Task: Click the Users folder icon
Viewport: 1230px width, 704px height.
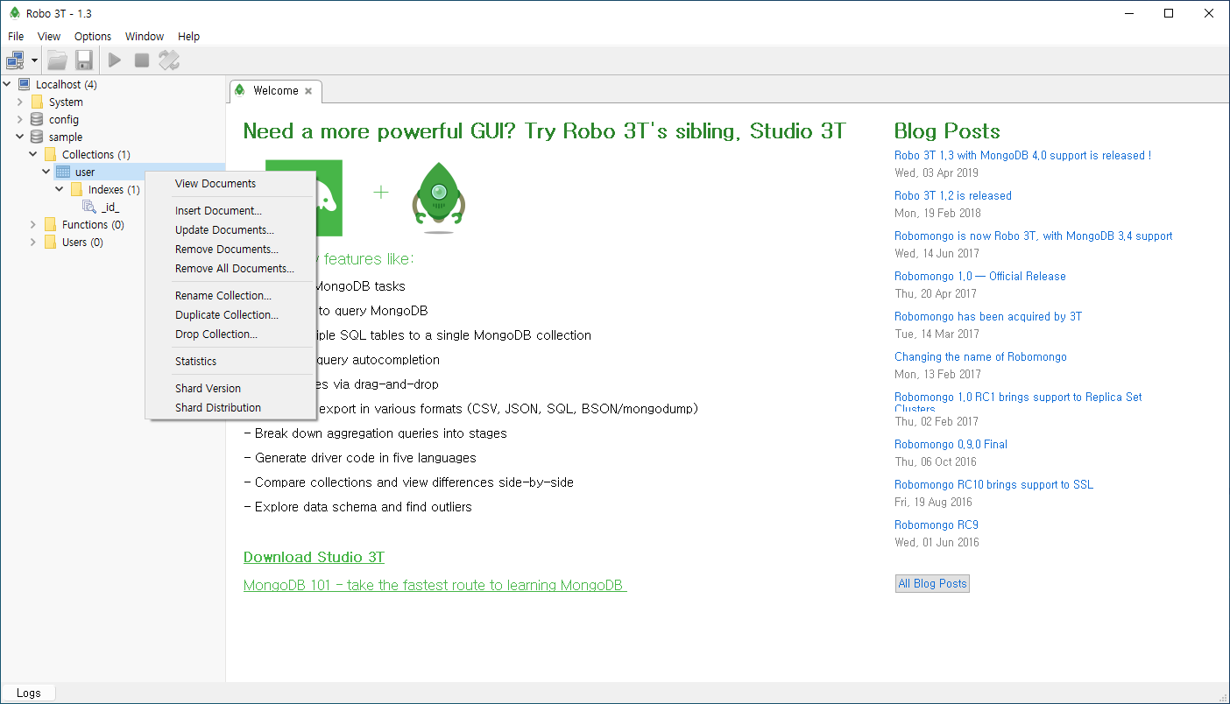Action: (x=50, y=242)
